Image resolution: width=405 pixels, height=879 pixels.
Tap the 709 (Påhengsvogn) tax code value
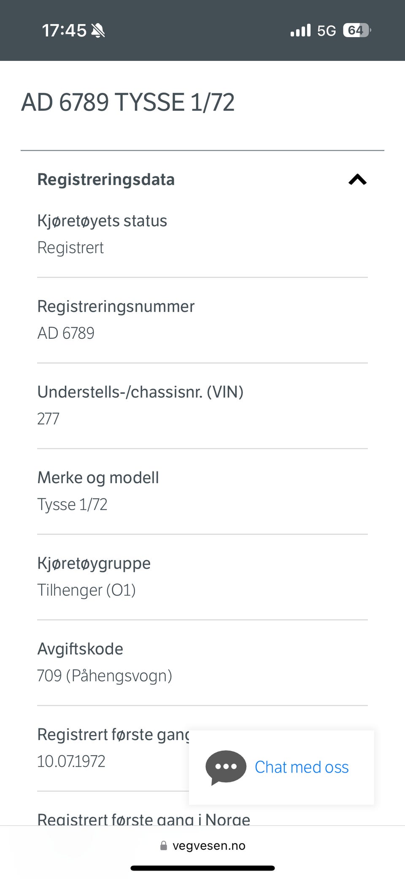pos(105,676)
